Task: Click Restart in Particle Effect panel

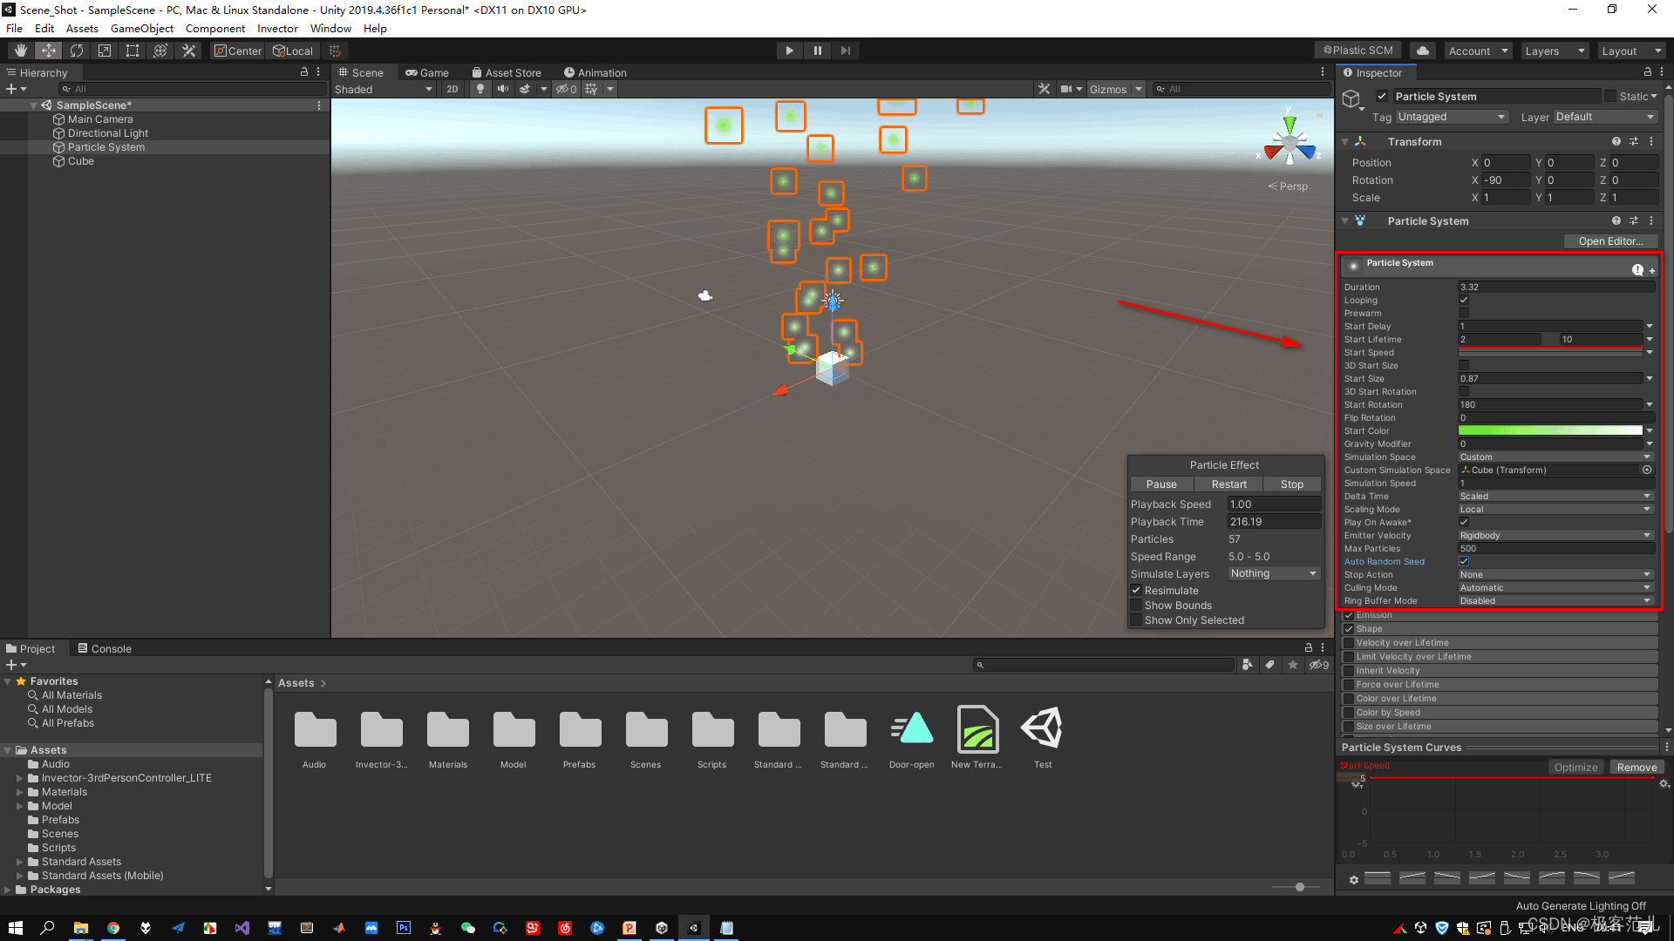Action: [1228, 484]
